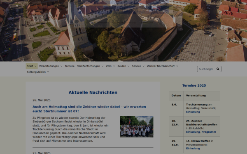The height and width of the screenshot is (154, 247).
Task: Click the Aktuelle Nachrichten heading
Action: coord(93,92)
